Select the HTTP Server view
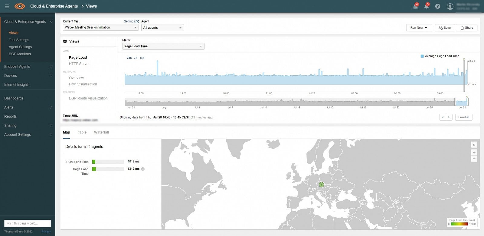The image size is (484, 236). pyautogui.click(x=79, y=64)
